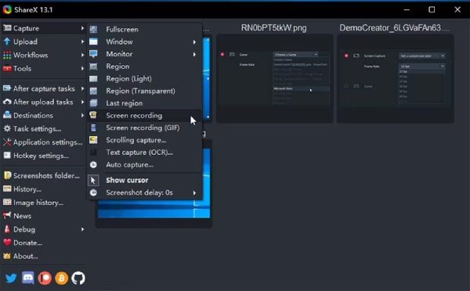Click the RN0bPT5tkW.png file name
Viewport: 470px width, 291px height.
pos(273,28)
